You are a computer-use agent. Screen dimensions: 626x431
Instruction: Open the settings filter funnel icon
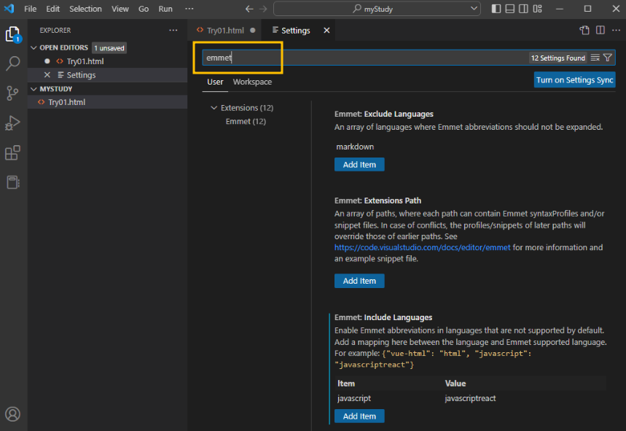[608, 58]
